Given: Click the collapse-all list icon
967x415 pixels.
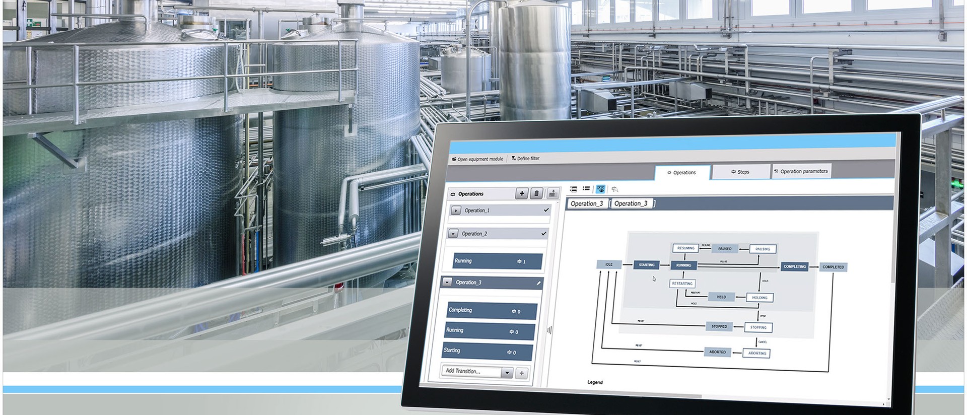Looking at the screenshot, I should [586, 189].
